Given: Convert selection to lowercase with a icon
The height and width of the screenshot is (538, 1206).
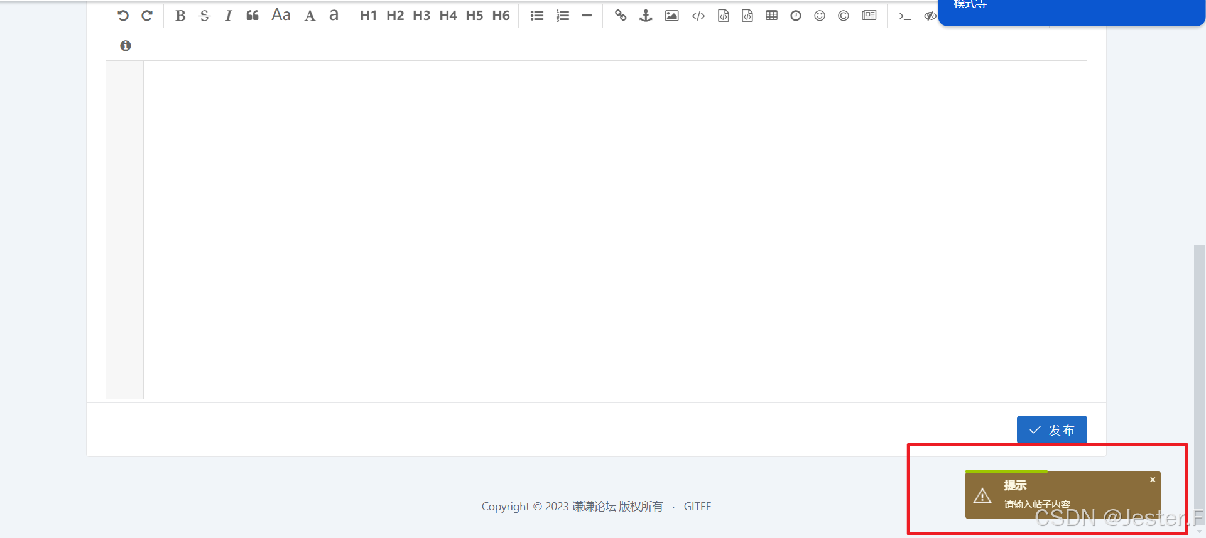Looking at the screenshot, I should pyautogui.click(x=334, y=16).
